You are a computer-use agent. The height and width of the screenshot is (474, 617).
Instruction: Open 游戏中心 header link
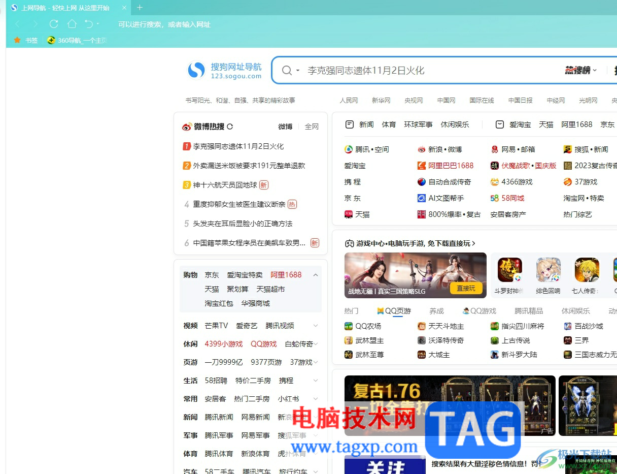coord(410,243)
